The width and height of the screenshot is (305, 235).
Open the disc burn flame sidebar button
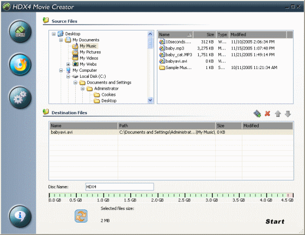coord(20,65)
